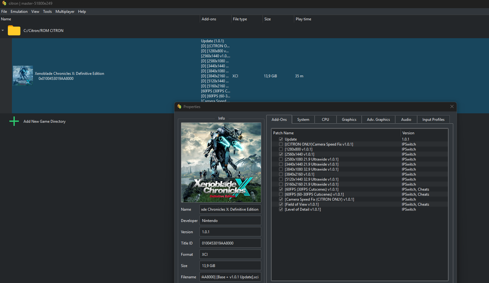The height and width of the screenshot is (283, 489).
Task: Click 'IPSwitch, Cheats' version of Field of View row
Action: click(x=416, y=204)
